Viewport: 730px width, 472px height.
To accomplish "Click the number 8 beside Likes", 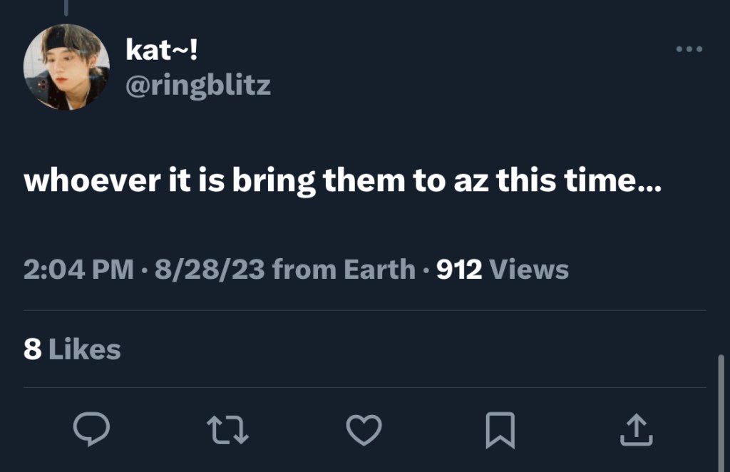I will [x=31, y=349].
